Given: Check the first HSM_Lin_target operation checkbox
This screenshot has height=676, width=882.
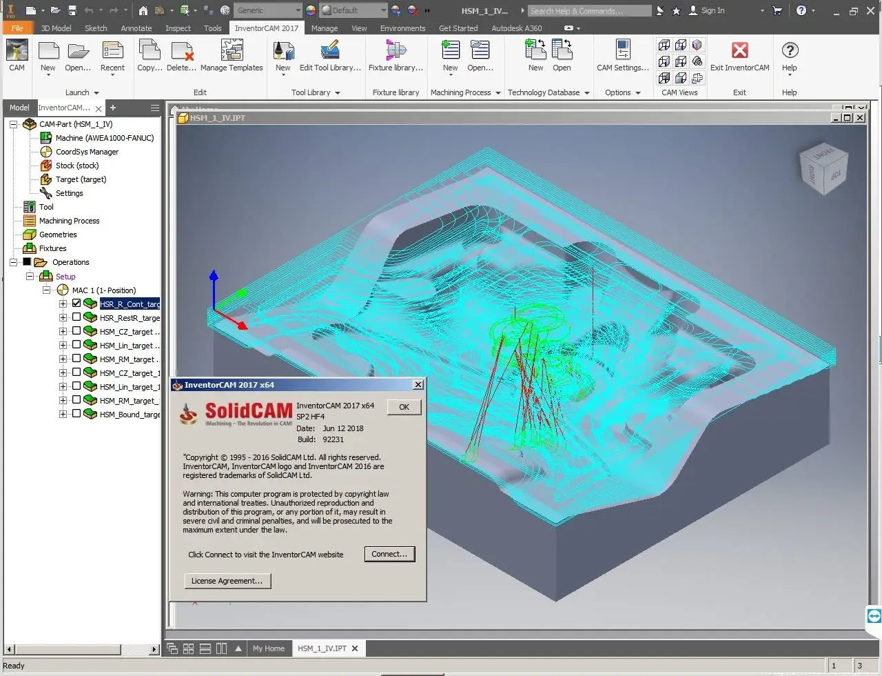Looking at the screenshot, I should click(76, 345).
